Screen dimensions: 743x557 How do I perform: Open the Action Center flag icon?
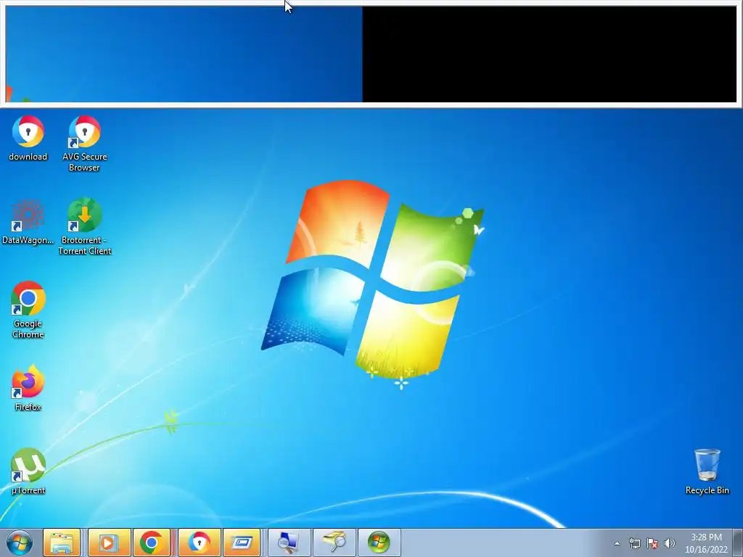coord(652,543)
